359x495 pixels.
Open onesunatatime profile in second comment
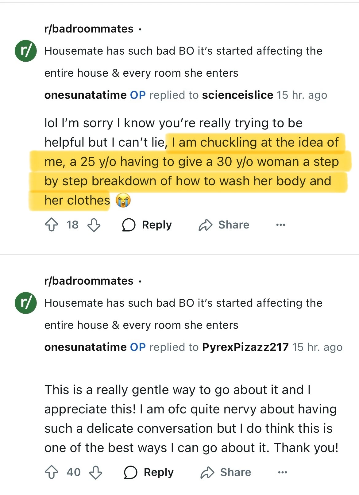coord(85,347)
